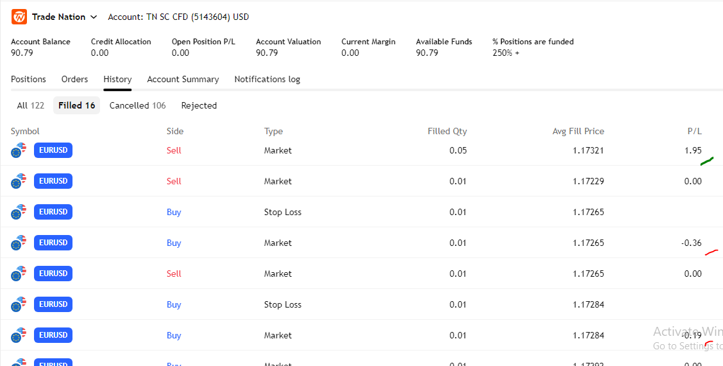Click the EUR/USD flag icon in the 1.95 P/L row
723x366 pixels.
coord(19,151)
